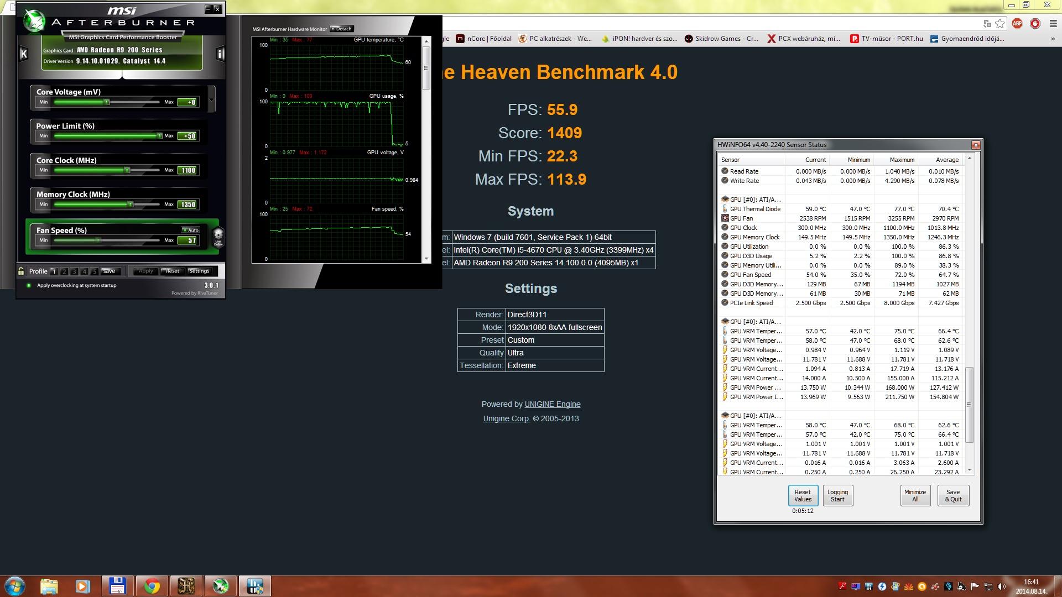Switch to HWiNFO taskbar button

(x=255, y=586)
